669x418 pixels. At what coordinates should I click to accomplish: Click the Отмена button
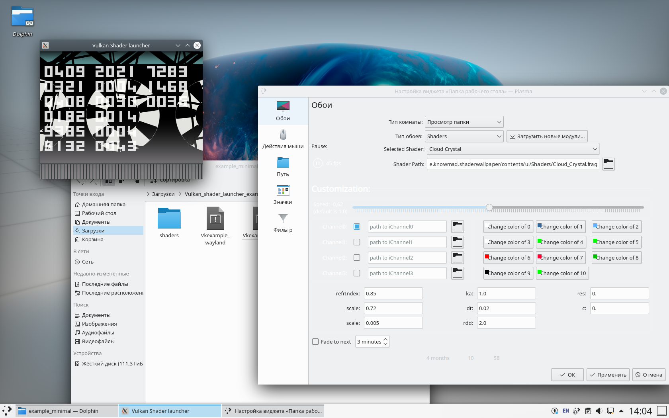tap(649, 375)
